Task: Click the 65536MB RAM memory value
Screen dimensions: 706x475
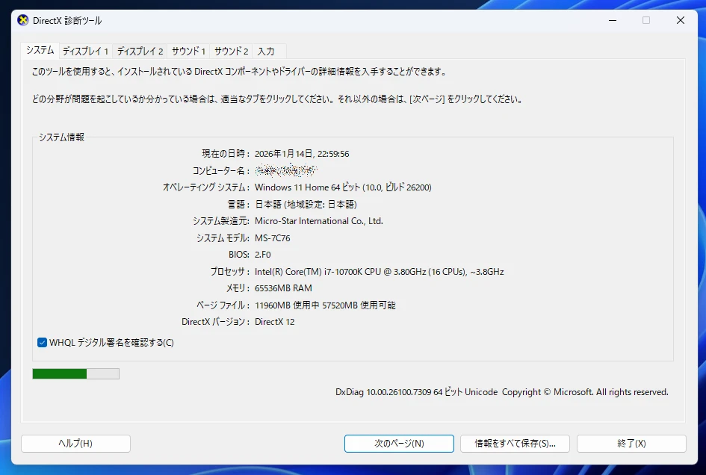Action: (x=283, y=288)
